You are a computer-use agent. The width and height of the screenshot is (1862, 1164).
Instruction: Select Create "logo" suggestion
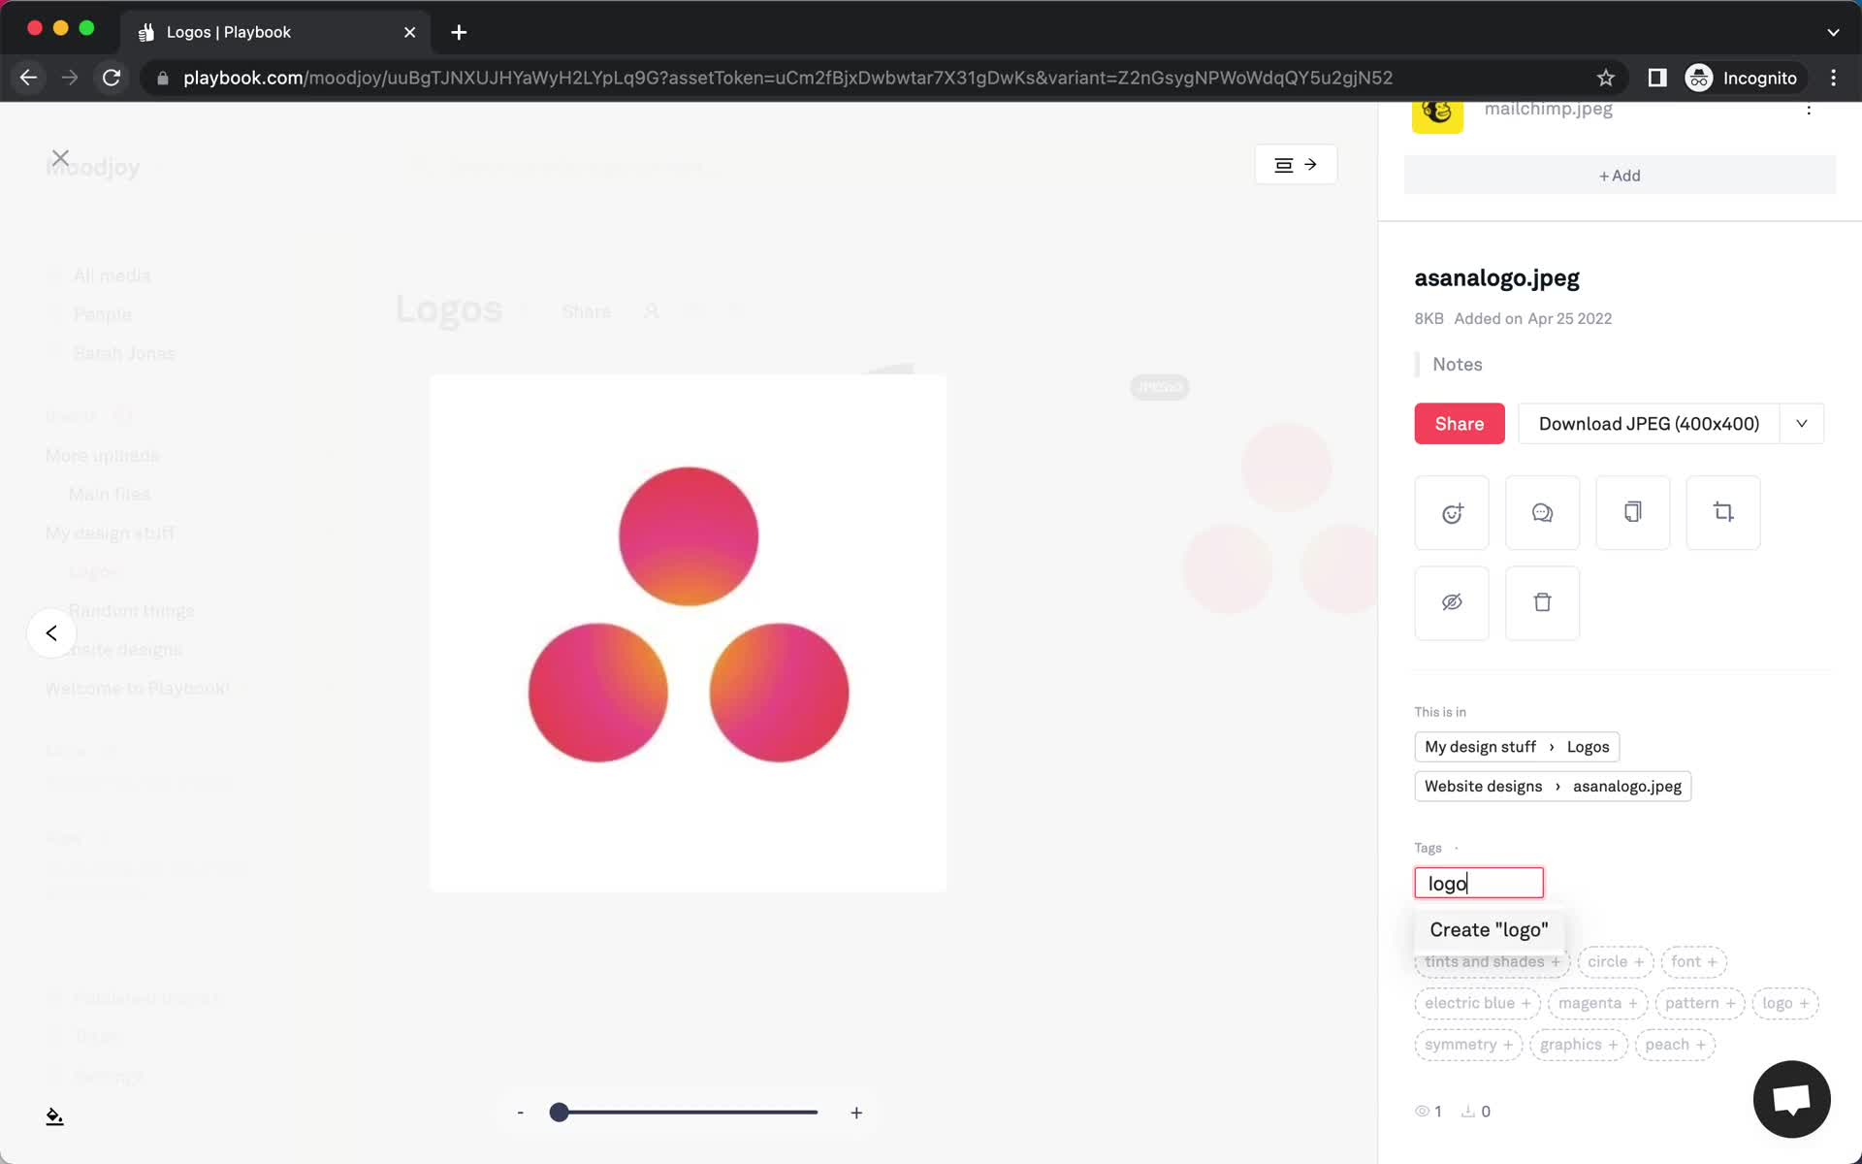(1489, 929)
